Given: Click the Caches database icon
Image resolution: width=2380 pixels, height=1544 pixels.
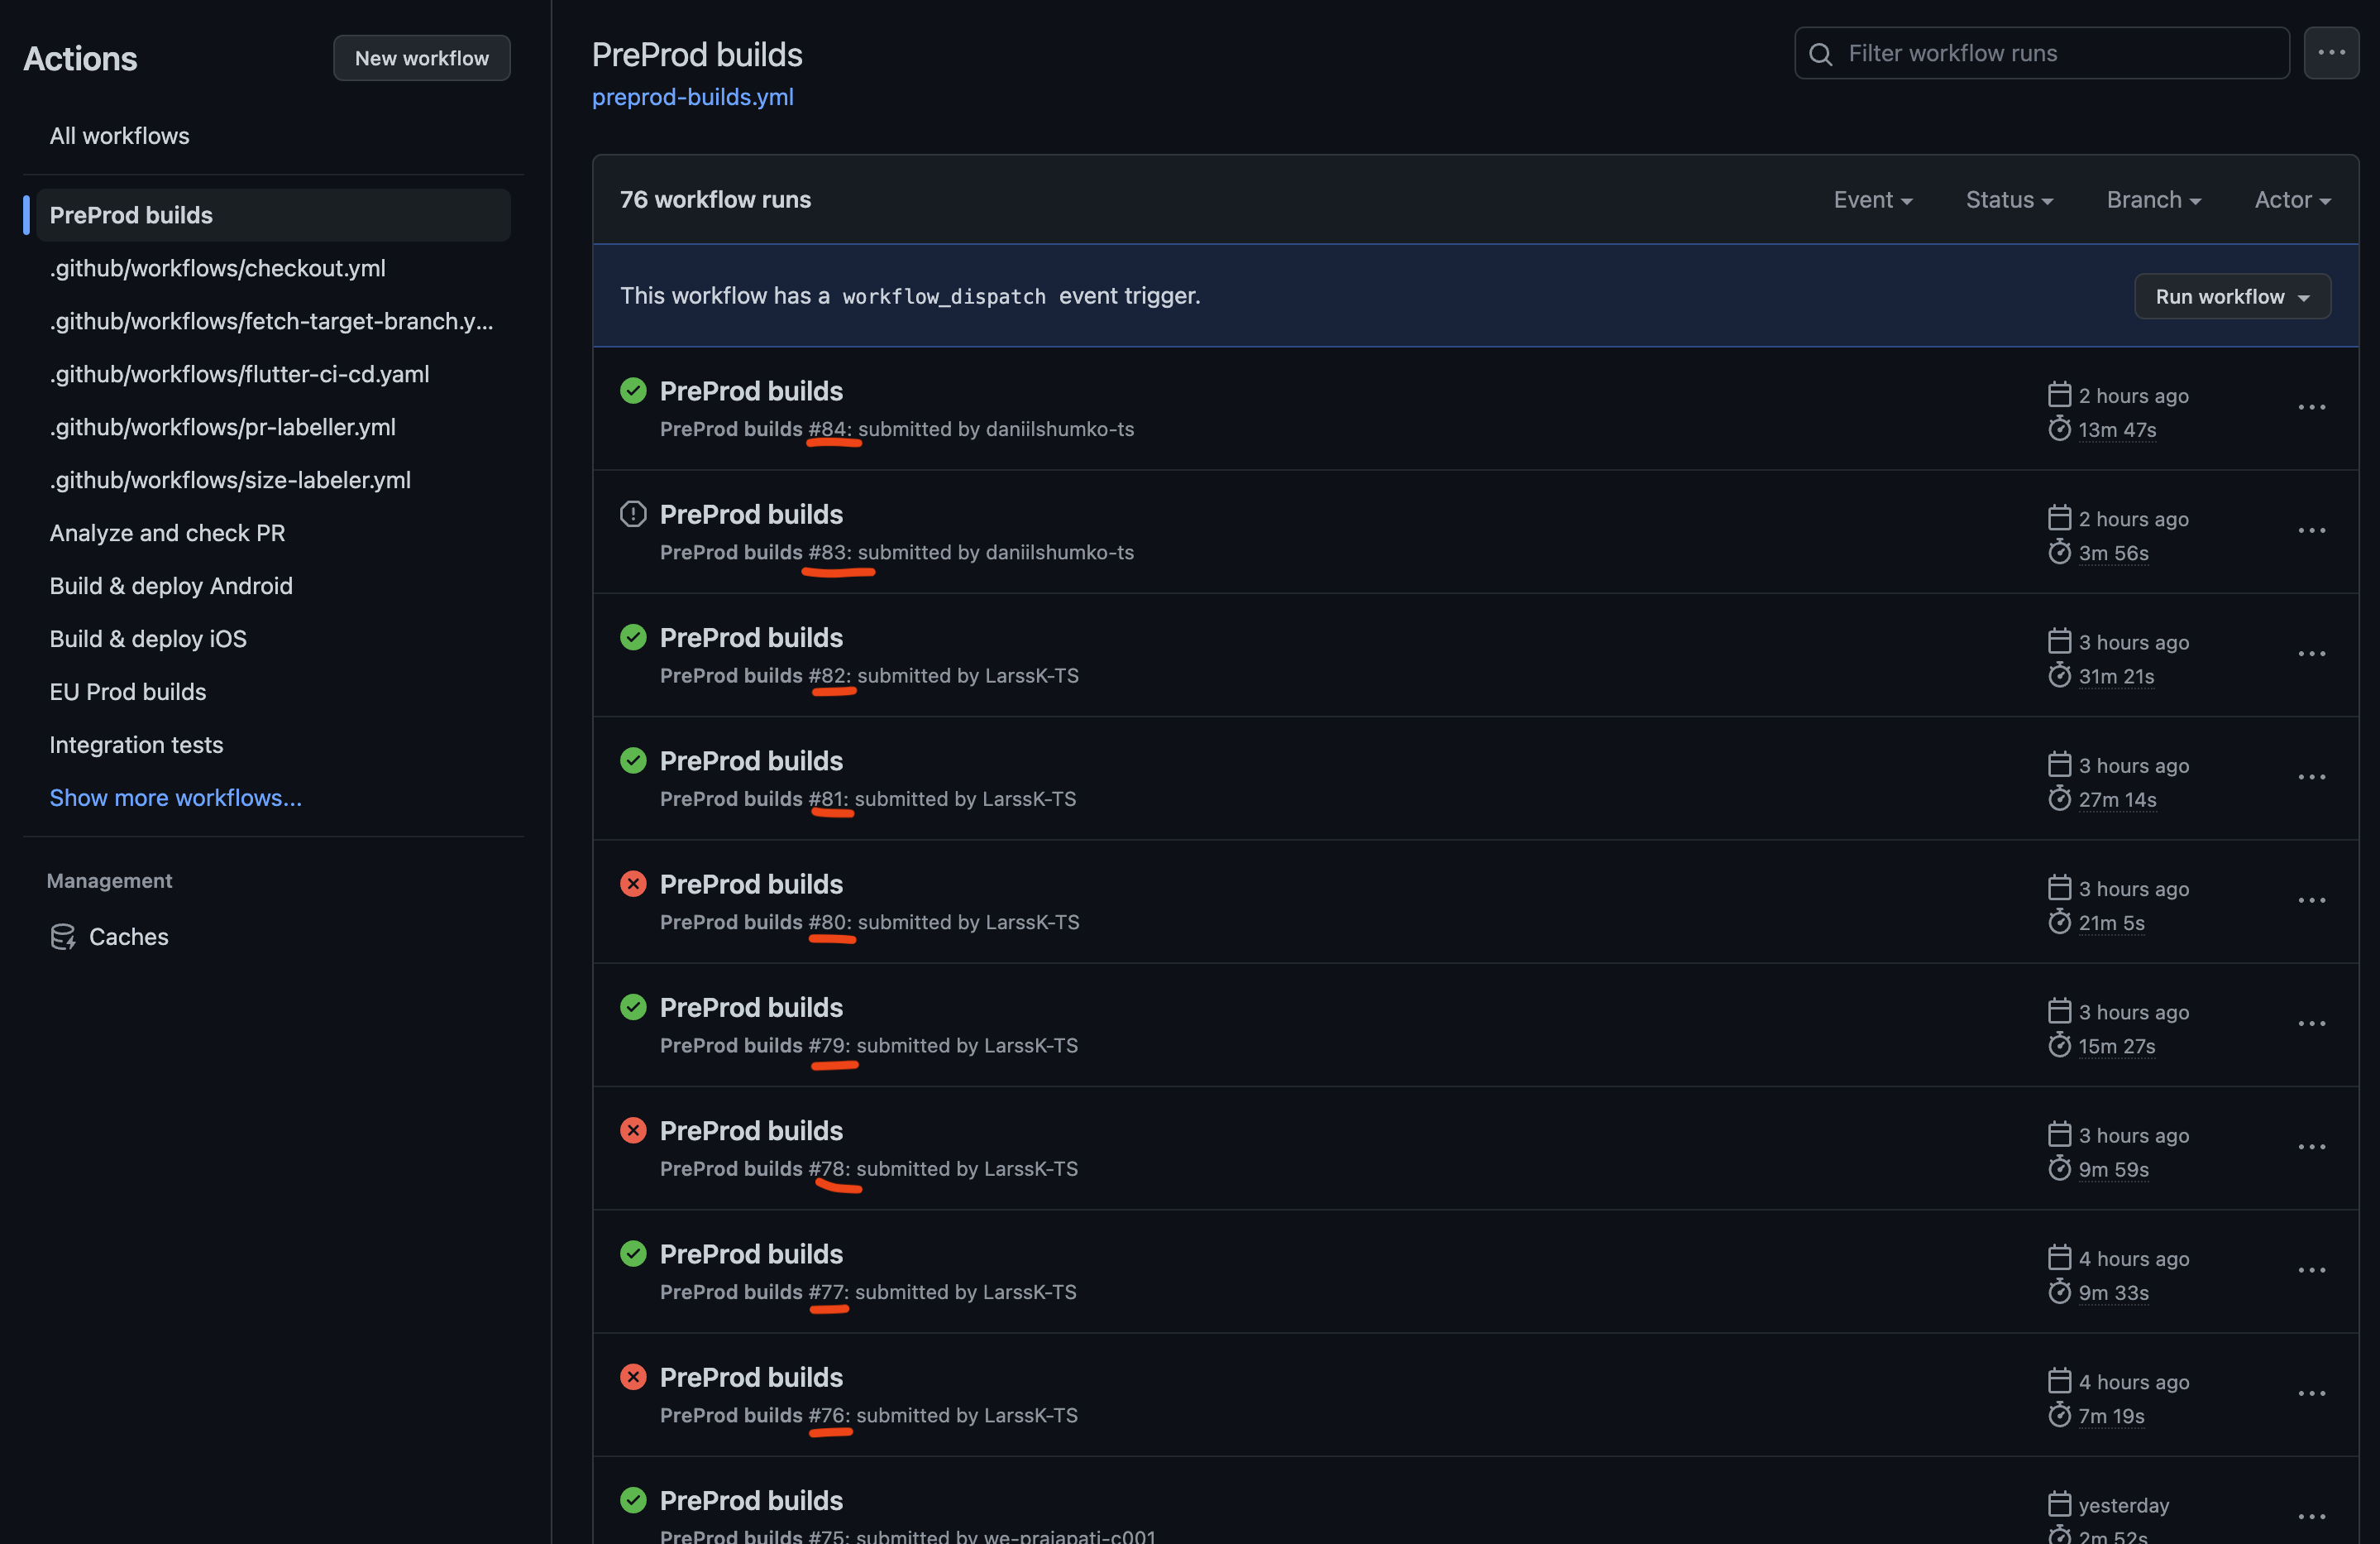Looking at the screenshot, I should click(63, 937).
